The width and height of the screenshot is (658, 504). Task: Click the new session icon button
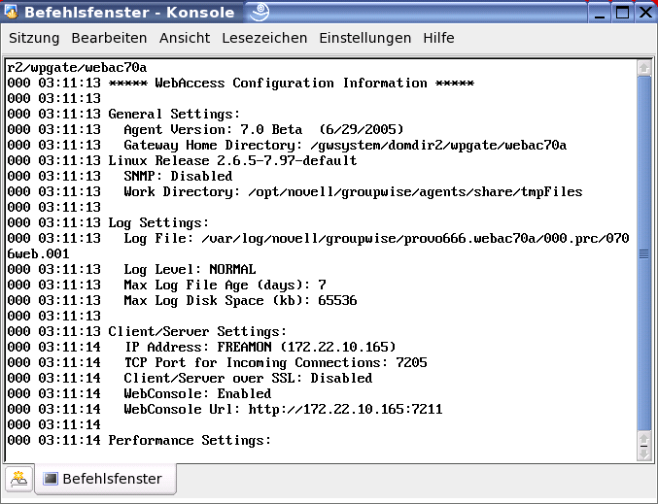pyautogui.click(x=18, y=479)
